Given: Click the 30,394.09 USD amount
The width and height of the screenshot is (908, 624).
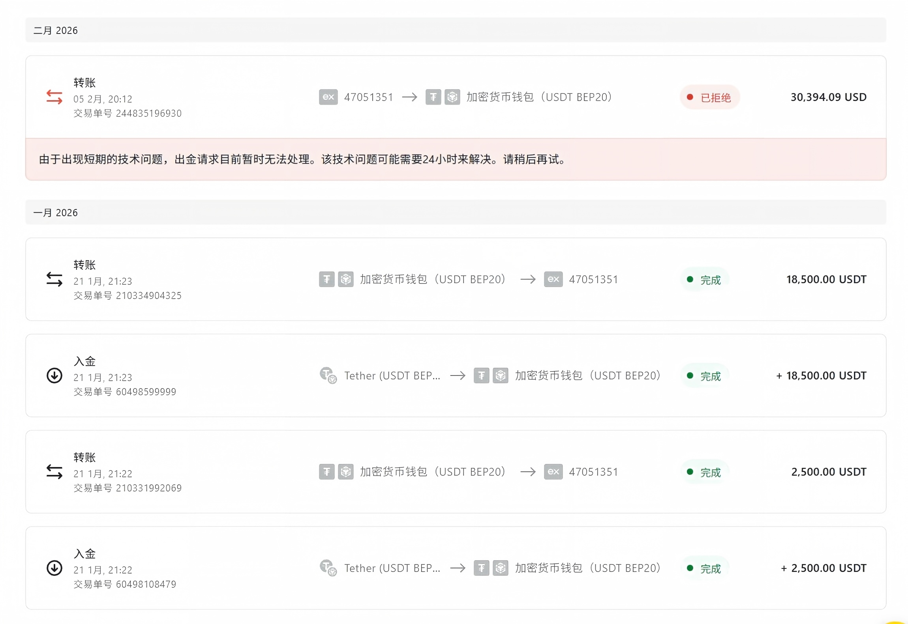Looking at the screenshot, I should click(x=828, y=97).
